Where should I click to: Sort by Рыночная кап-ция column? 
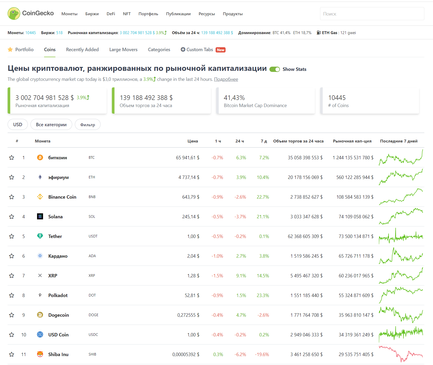(x=352, y=141)
